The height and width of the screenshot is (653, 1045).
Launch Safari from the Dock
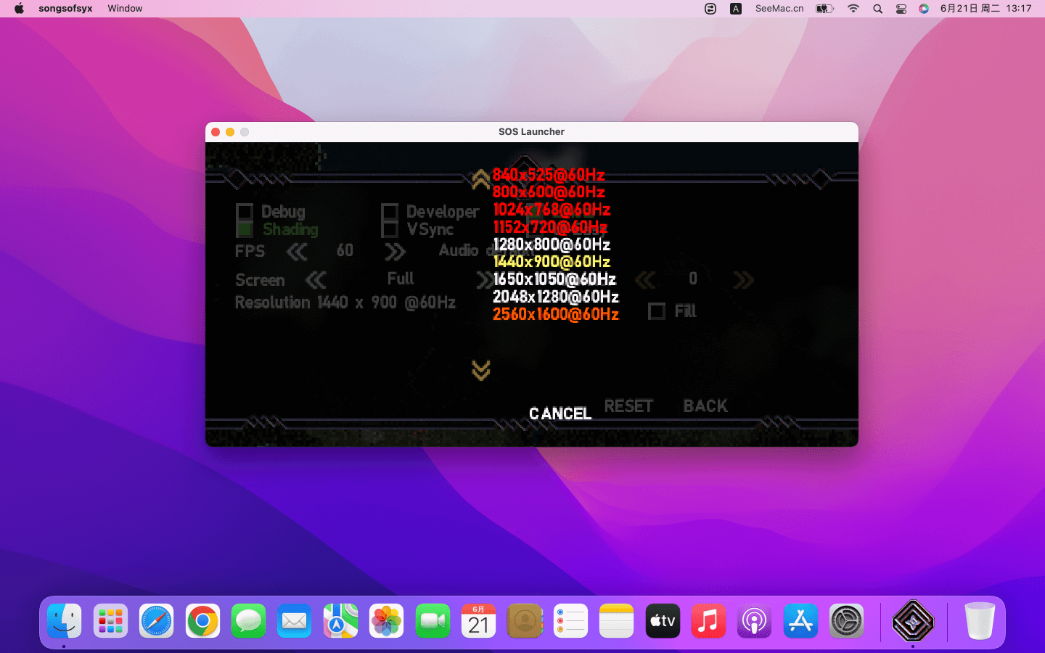coord(157,621)
